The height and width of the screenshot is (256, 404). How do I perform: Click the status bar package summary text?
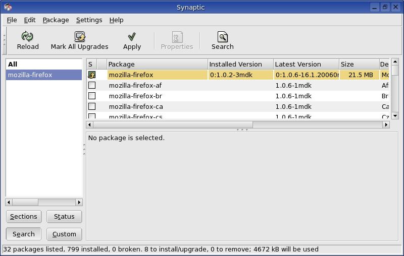(x=161, y=249)
